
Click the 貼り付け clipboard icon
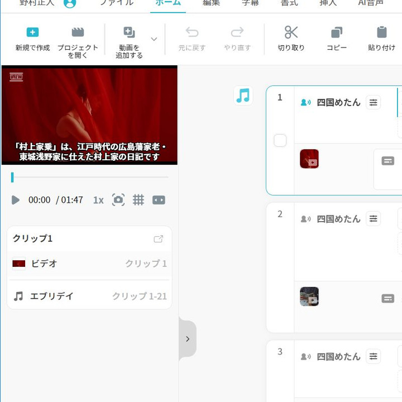point(381,32)
